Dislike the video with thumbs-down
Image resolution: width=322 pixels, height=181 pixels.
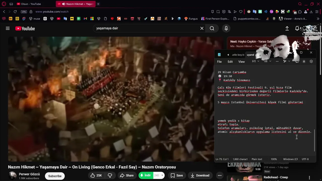coord(110,175)
